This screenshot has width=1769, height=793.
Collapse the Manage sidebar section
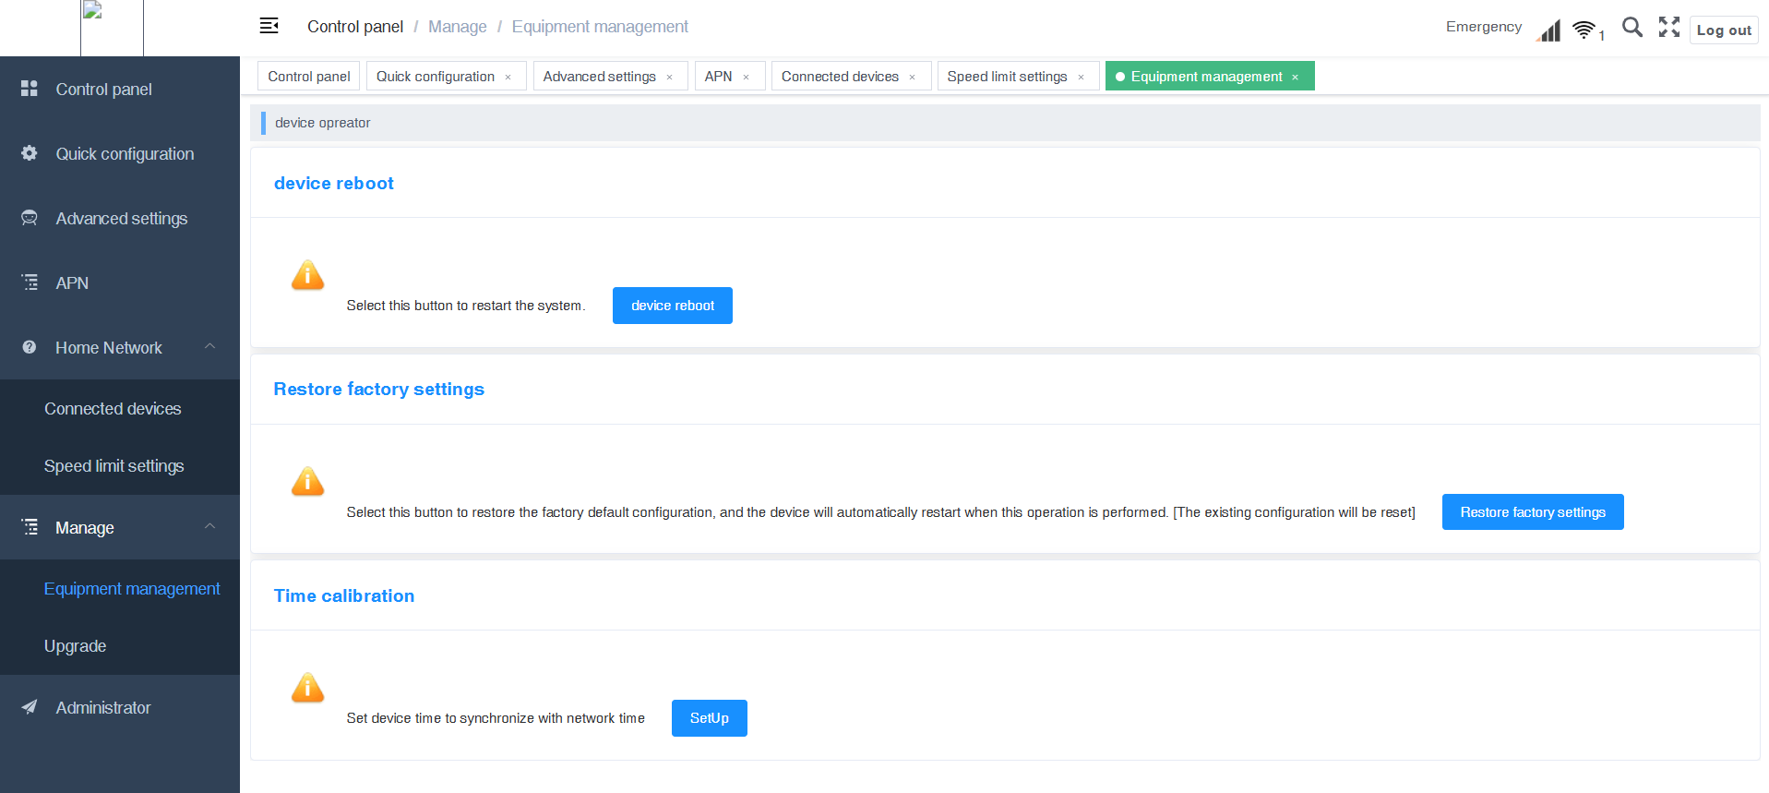pyautogui.click(x=209, y=526)
